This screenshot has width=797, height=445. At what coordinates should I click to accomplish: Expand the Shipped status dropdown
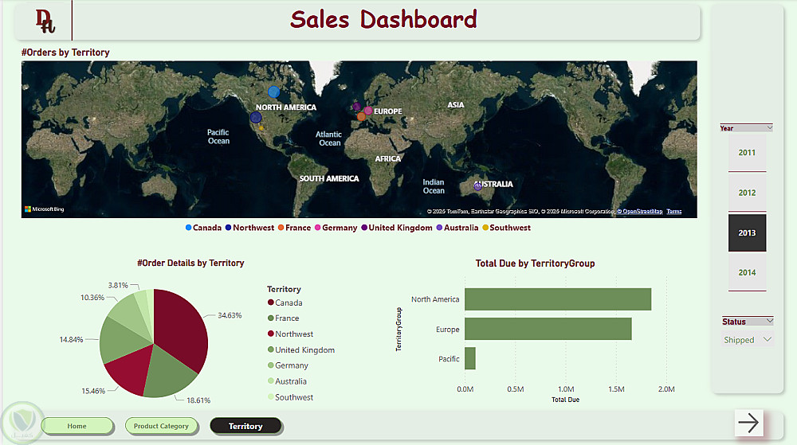(x=768, y=339)
